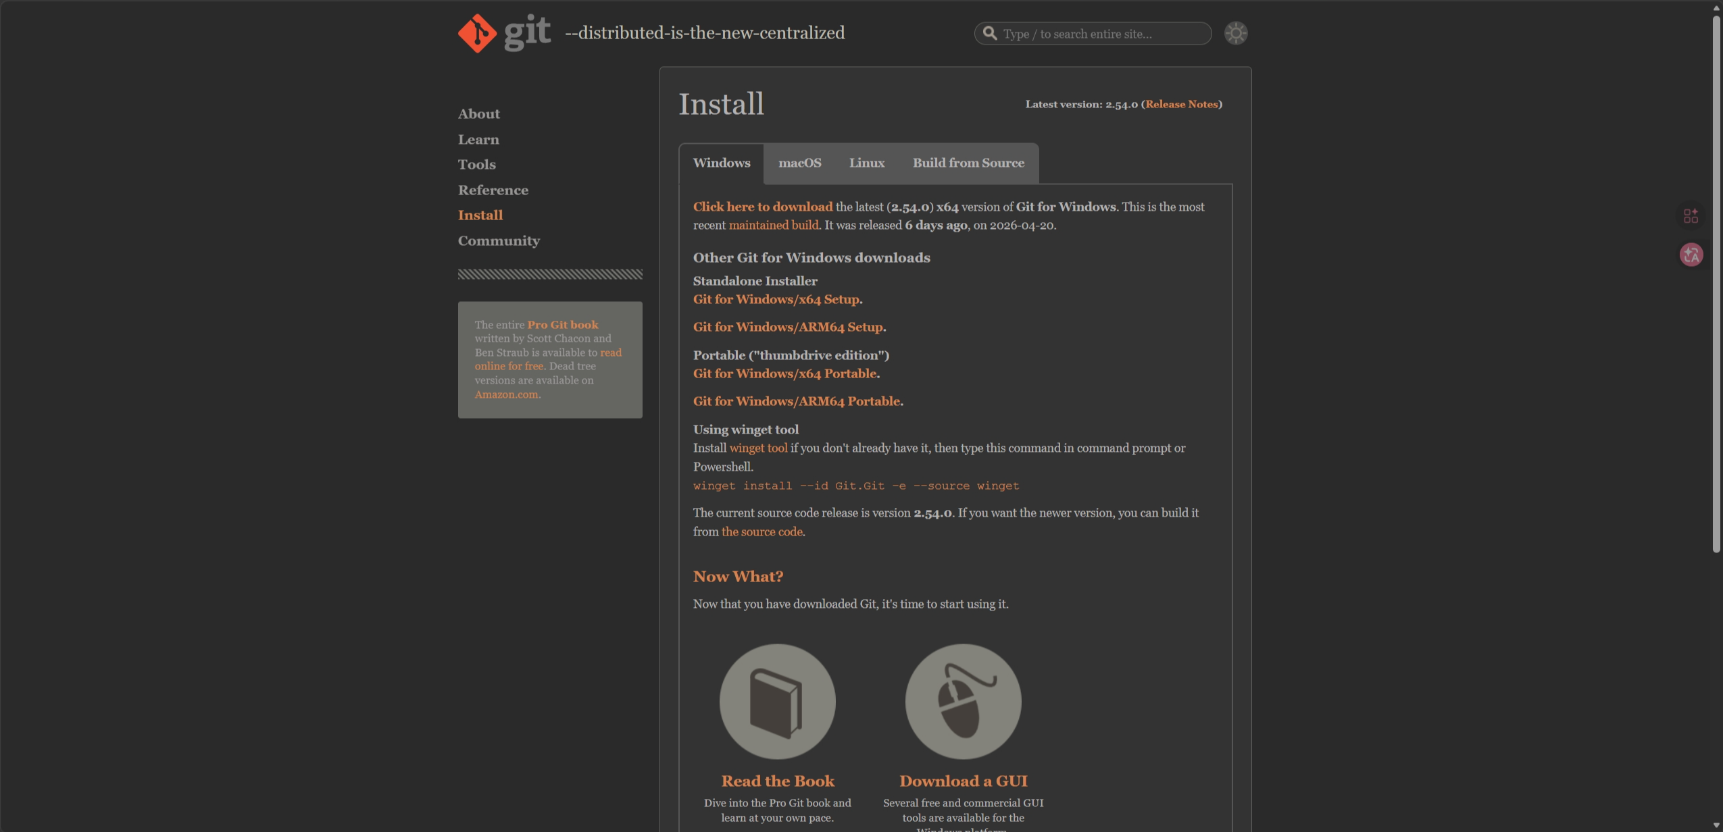This screenshot has width=1723, height=832.
Task: Click the 'Click here to download' link
Action: tap(762, 207)
